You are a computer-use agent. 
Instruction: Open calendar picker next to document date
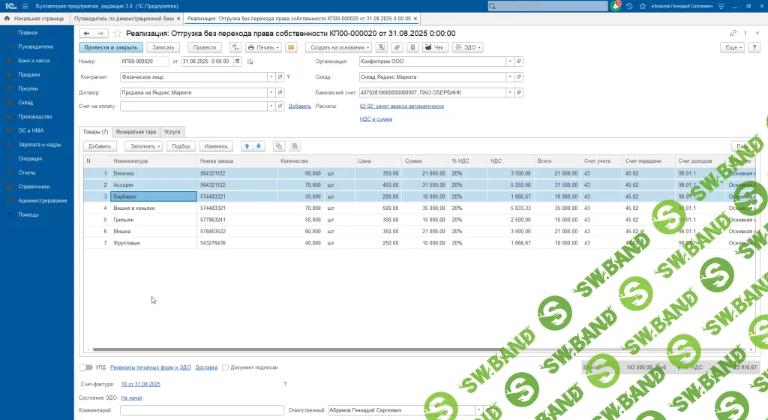[x=238, y=61]
